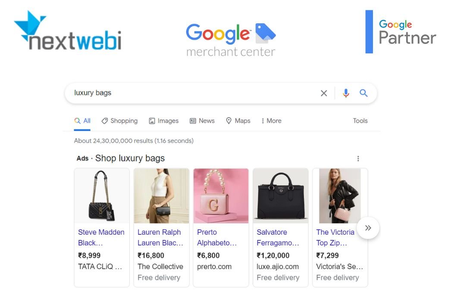The image size is (457, 304).
Task: Switch to the Images tab
Action: [163, 121]
